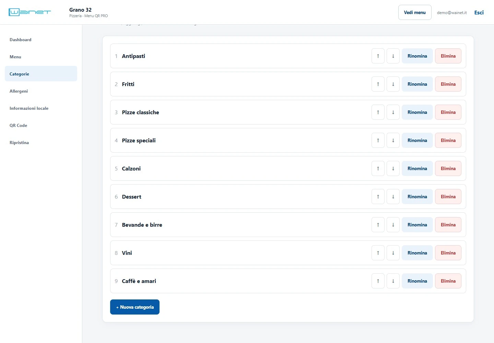Click the demo@wainet.it account email
This screenshot has width=494, height=343.
coord(452,13)
